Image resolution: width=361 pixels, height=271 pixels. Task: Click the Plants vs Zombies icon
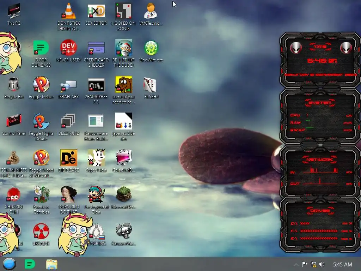41,200
